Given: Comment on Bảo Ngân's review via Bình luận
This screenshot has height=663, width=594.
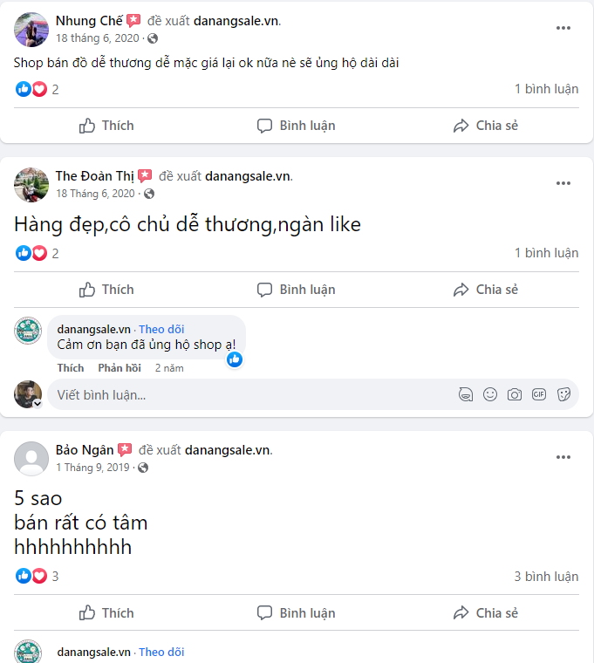Looking at the screenshot, I should 296,612.
